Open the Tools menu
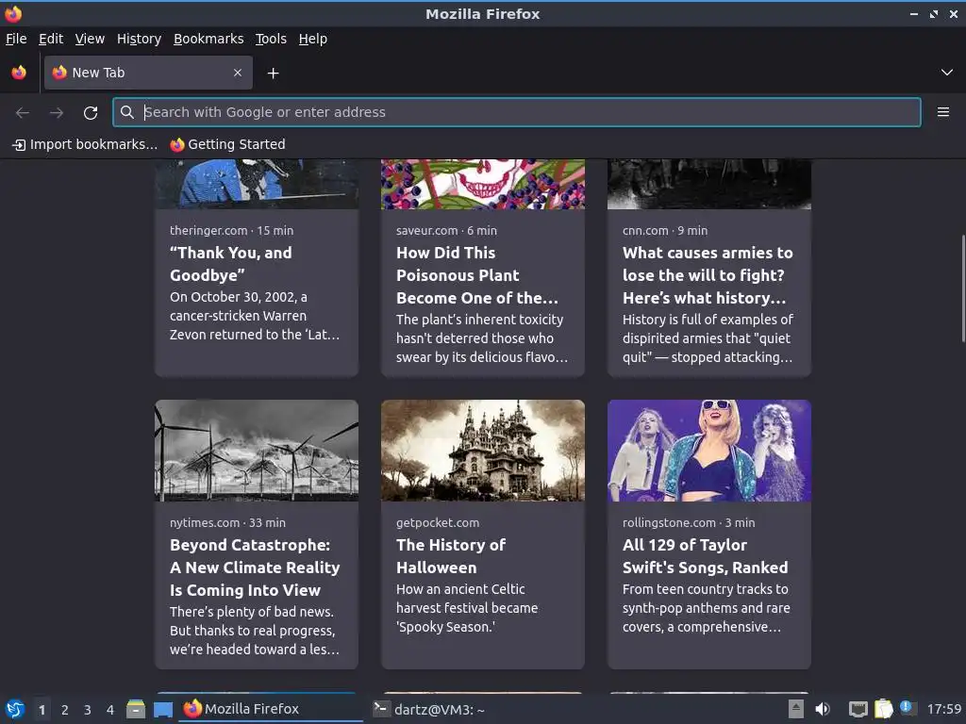966x724 pixels. click(x=271, y=39)
